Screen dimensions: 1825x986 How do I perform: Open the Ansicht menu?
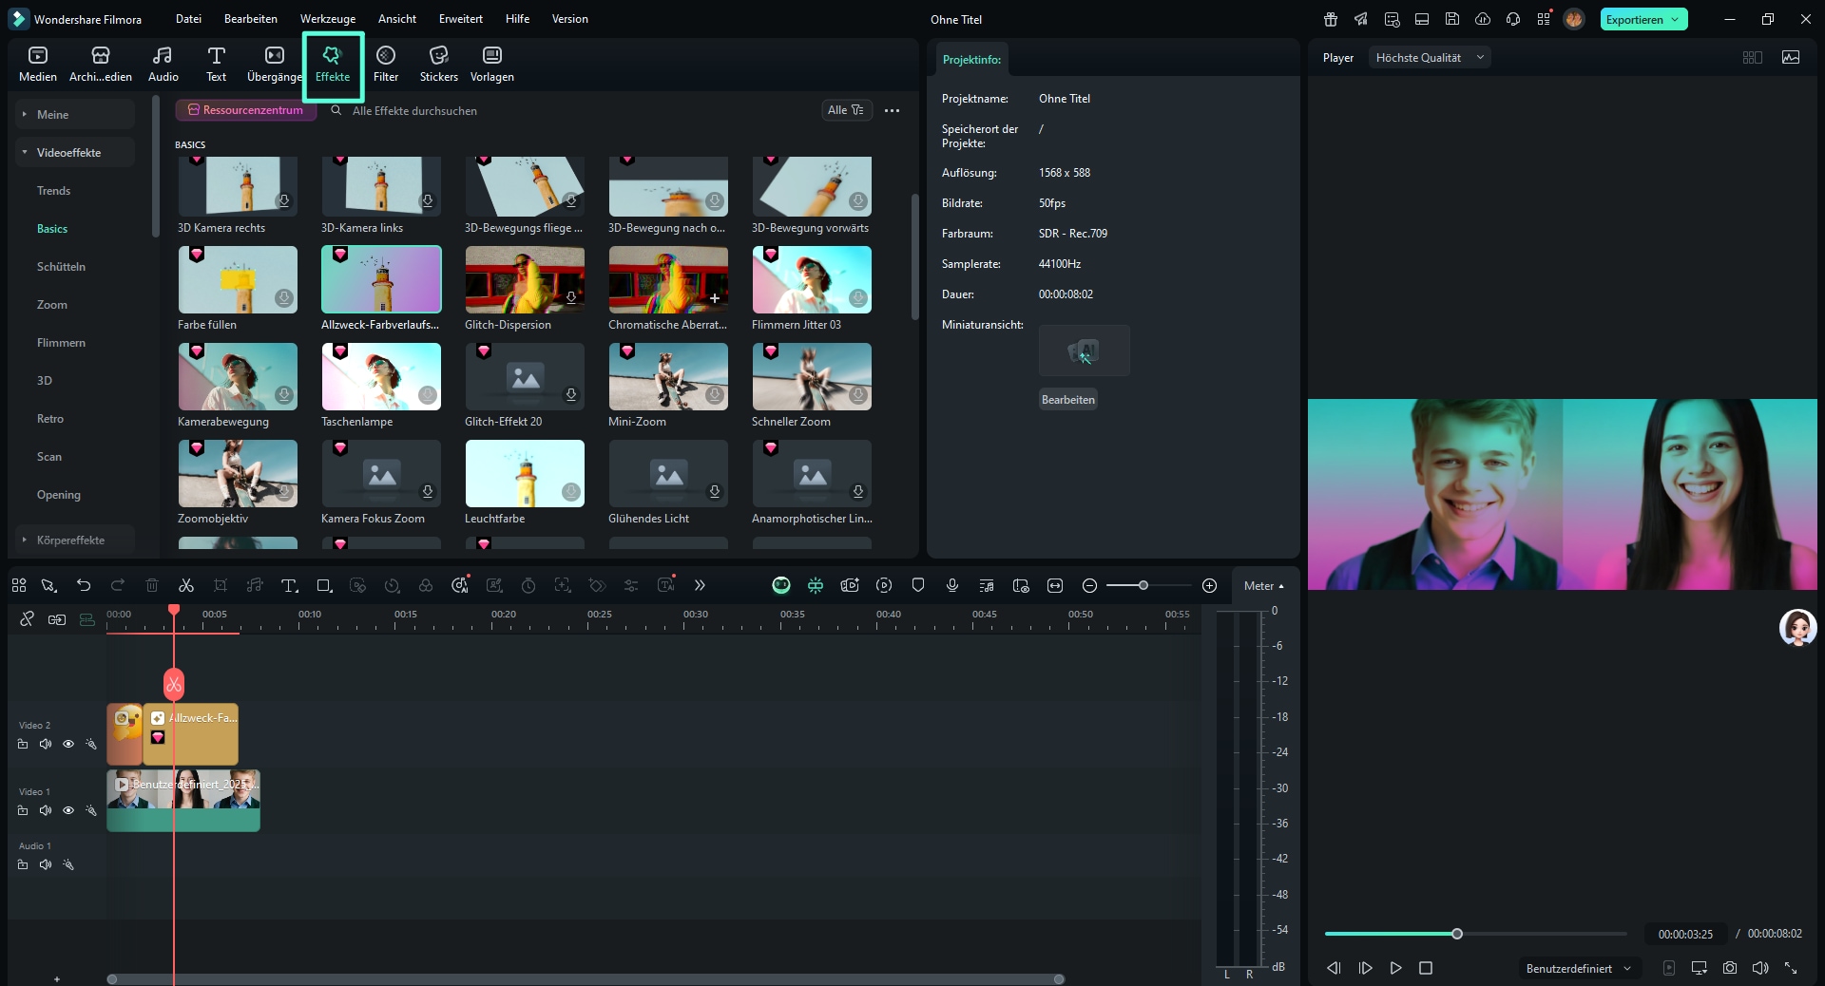click(x=397, y=19)
